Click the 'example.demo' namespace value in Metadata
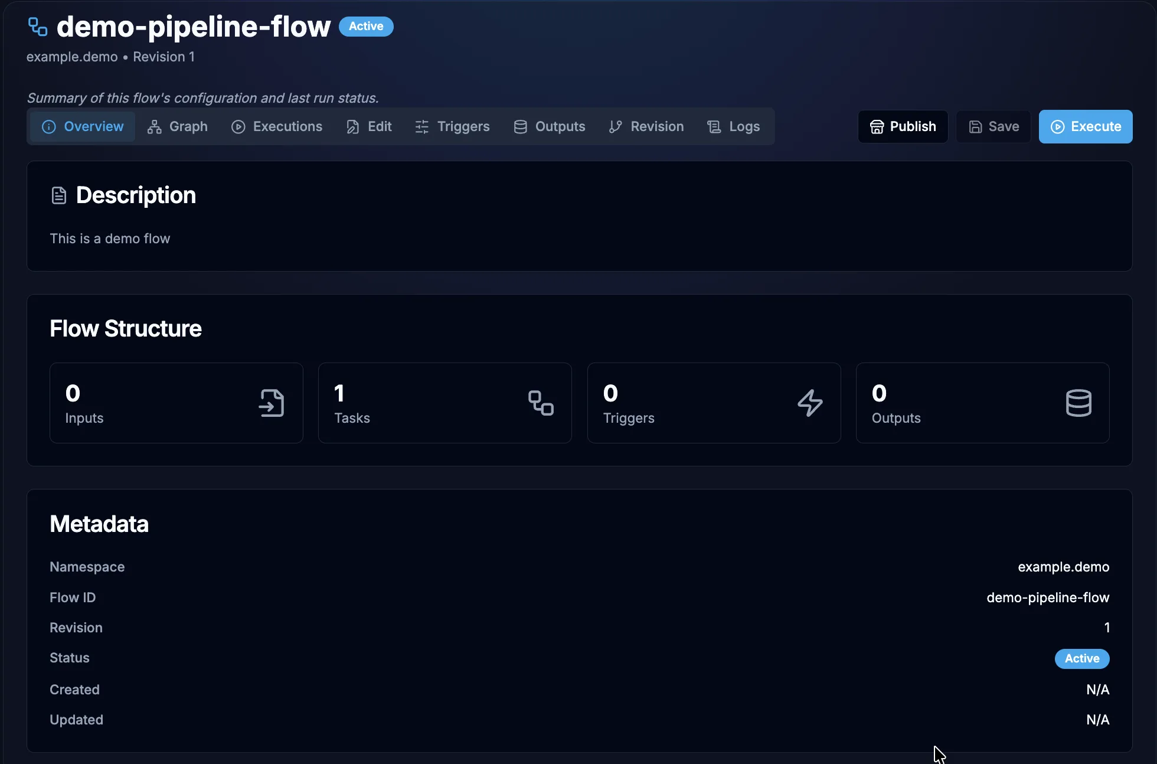Viewport: 1157px width, 764px height. pos(1064,567)
